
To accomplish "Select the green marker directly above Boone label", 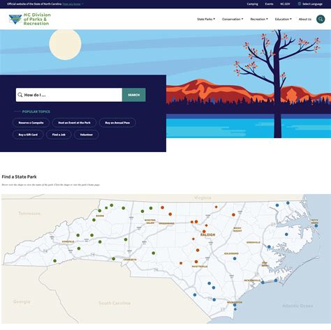I will [100, 211].
